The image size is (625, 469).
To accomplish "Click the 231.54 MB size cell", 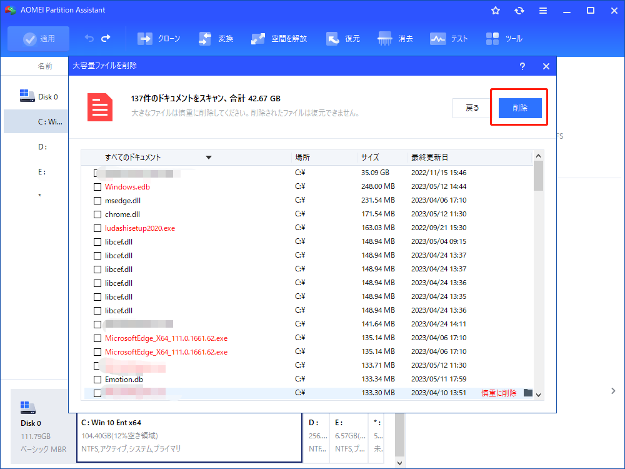I will [378, 200].
